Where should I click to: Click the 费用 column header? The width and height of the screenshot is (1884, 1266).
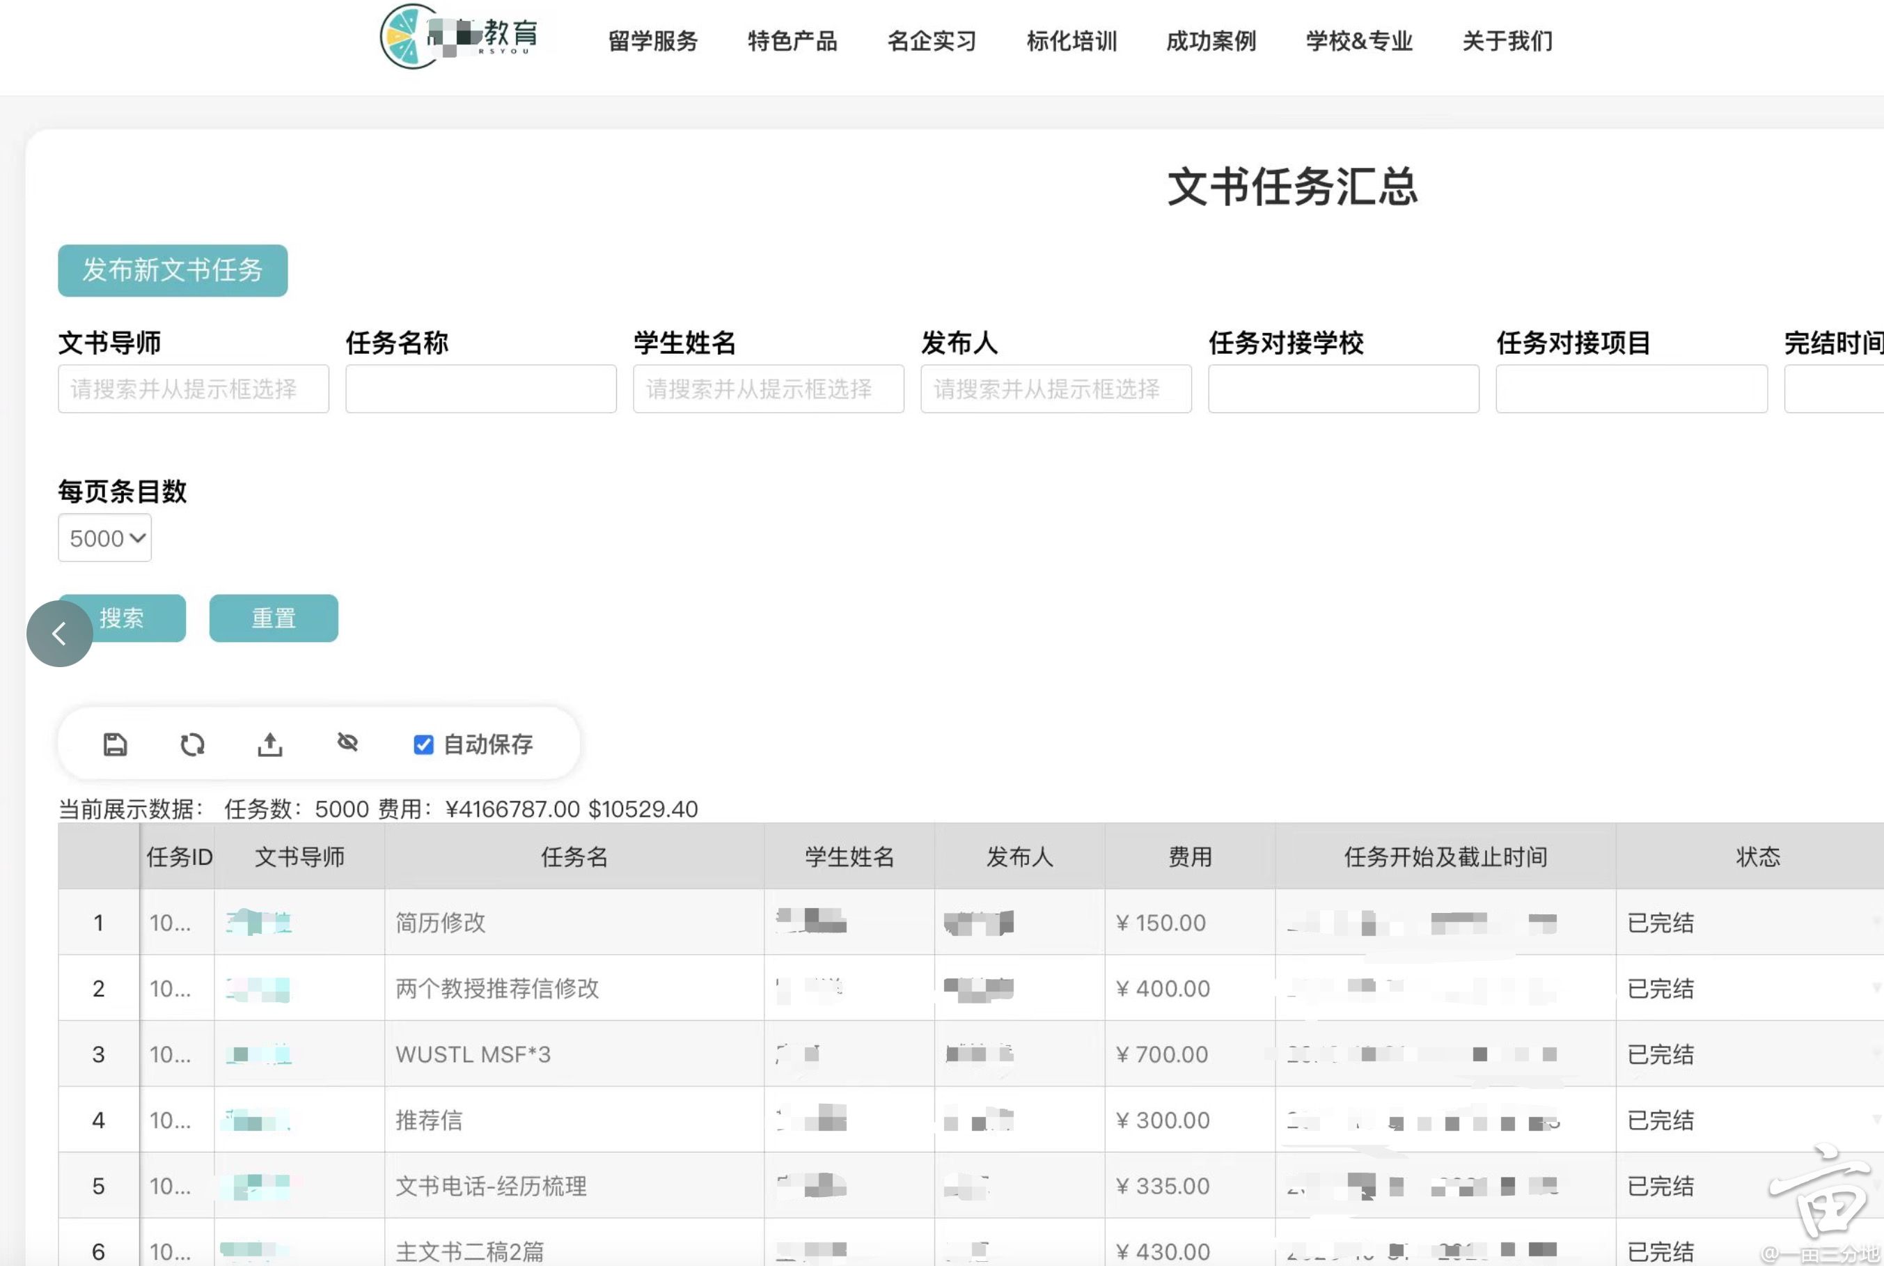(x=1190, y=857)
